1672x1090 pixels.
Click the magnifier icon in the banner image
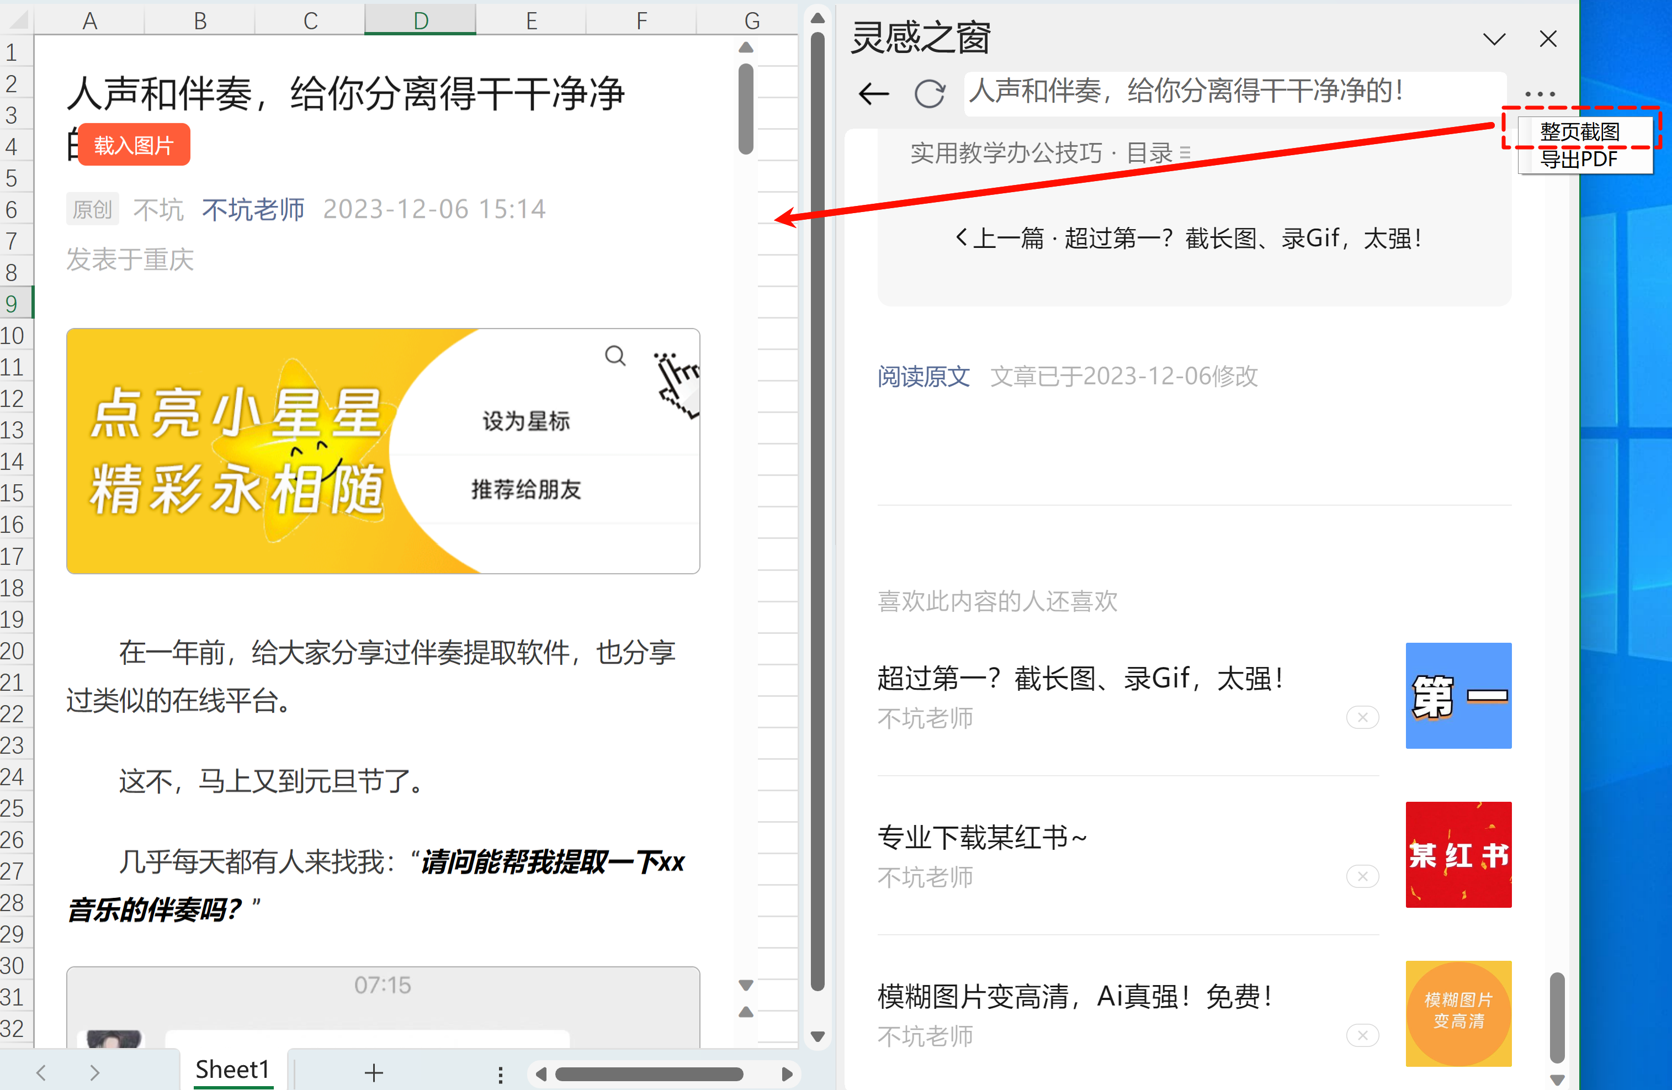tap(615, 356)
